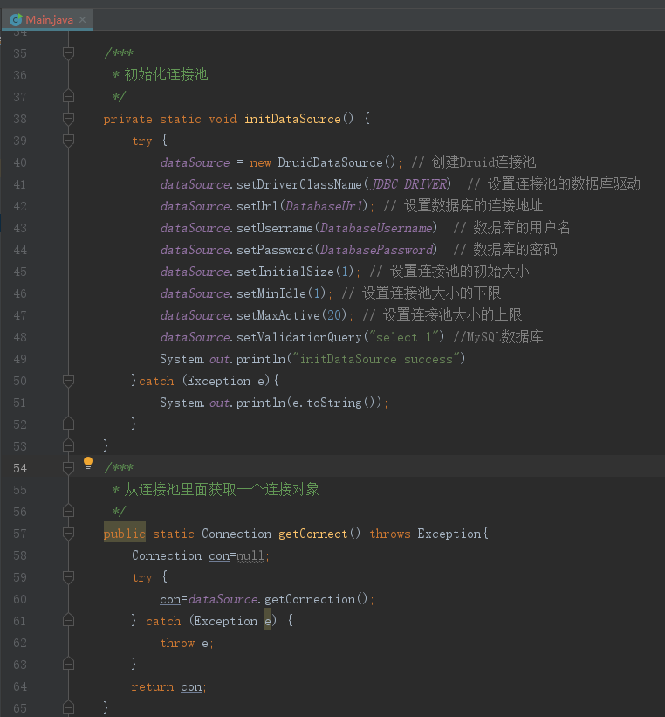Click fold end marker at line 52
This screenshot has width=665, height=717.
[68, 424]
